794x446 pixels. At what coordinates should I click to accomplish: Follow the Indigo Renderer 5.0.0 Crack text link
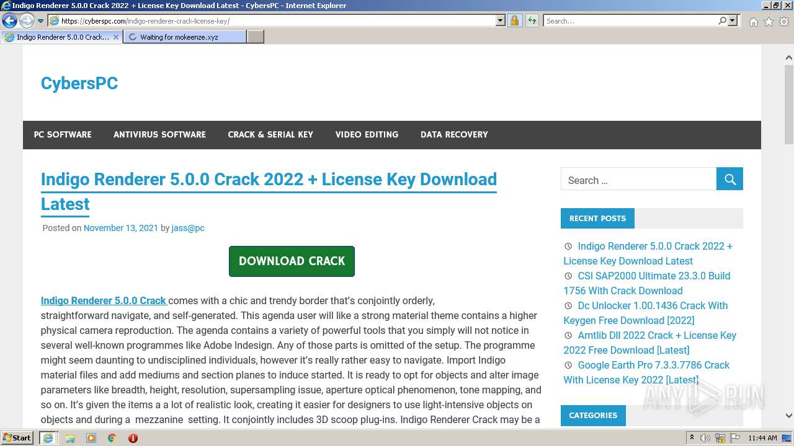coord(104,300)
